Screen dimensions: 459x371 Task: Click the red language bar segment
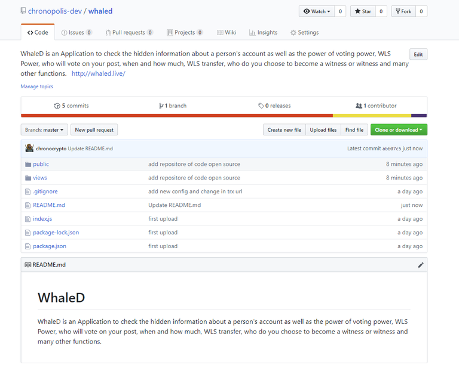pyautogui.click(x=176, y=115)
